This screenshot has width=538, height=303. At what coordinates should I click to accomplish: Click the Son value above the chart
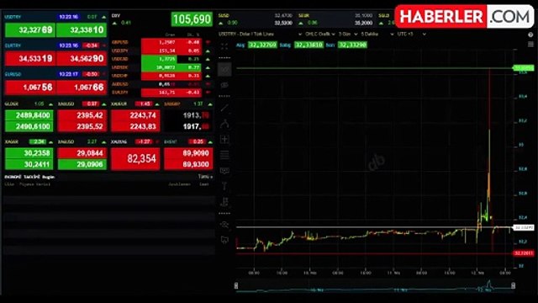[x=352, y=45]
